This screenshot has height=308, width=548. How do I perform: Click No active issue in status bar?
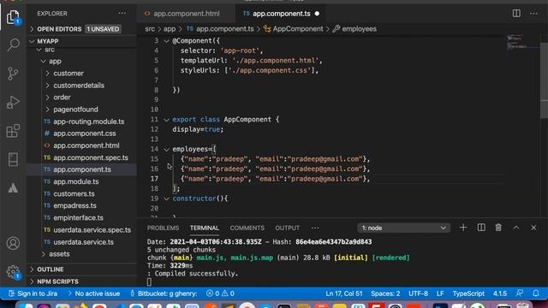pyautogui.click(x=94, y=293)
